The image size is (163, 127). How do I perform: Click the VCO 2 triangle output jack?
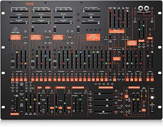coord(45,34)
